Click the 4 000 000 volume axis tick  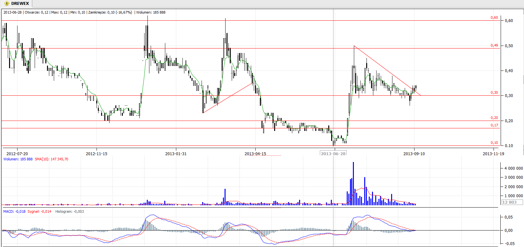tap(514, 168)
